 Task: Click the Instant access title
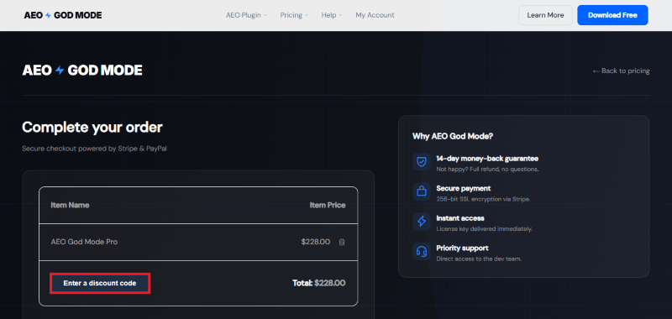[x=460, y=218]
